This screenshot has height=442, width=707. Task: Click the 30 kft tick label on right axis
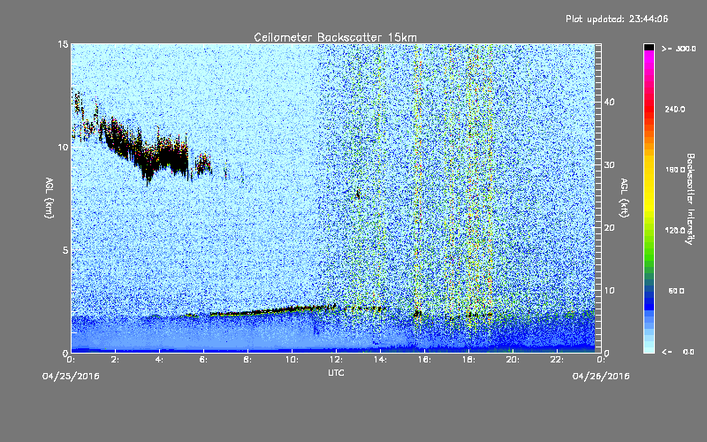[x=609, y=164]
